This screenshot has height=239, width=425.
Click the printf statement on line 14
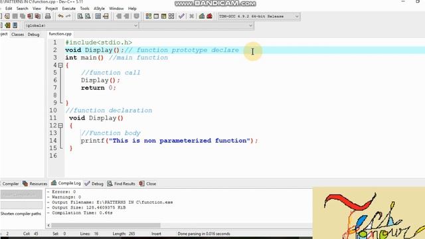(169, 141)
